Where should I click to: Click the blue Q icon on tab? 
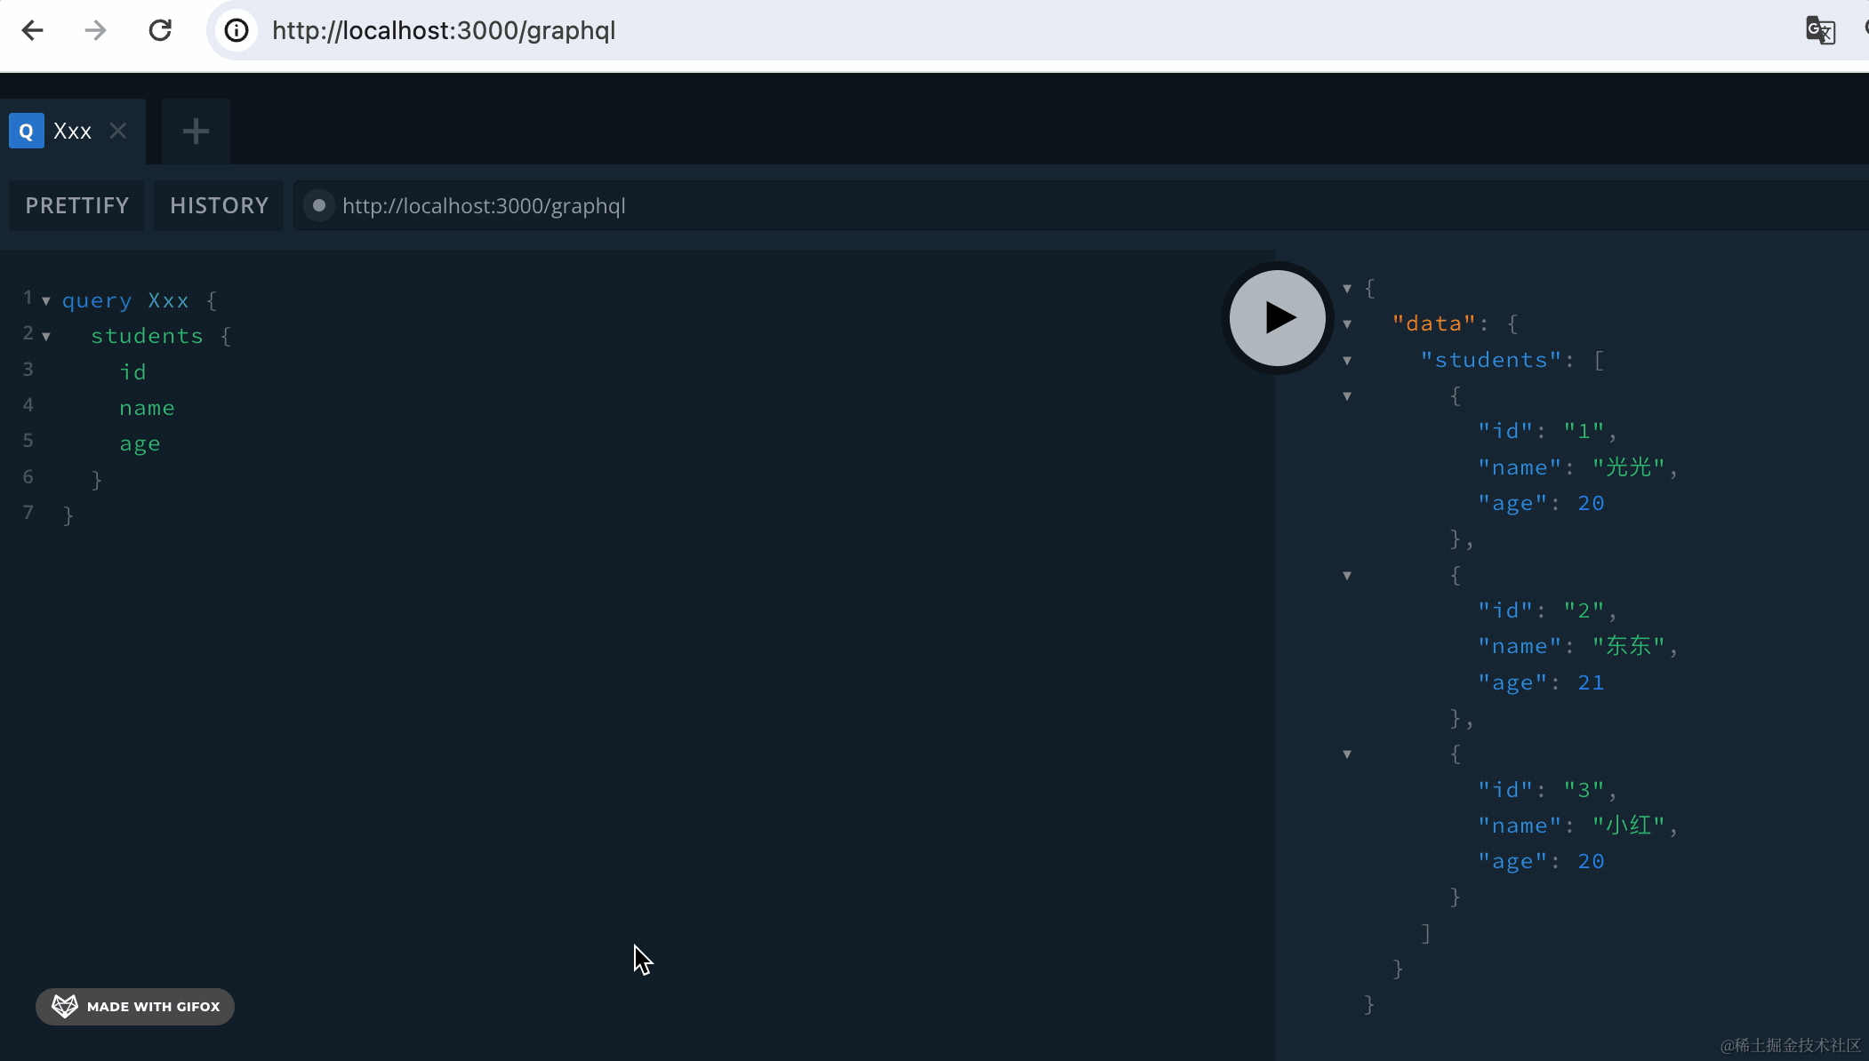(x=26, y=132)
